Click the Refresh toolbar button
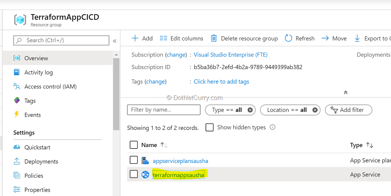391x196 pixels. (x=300, y=38)
